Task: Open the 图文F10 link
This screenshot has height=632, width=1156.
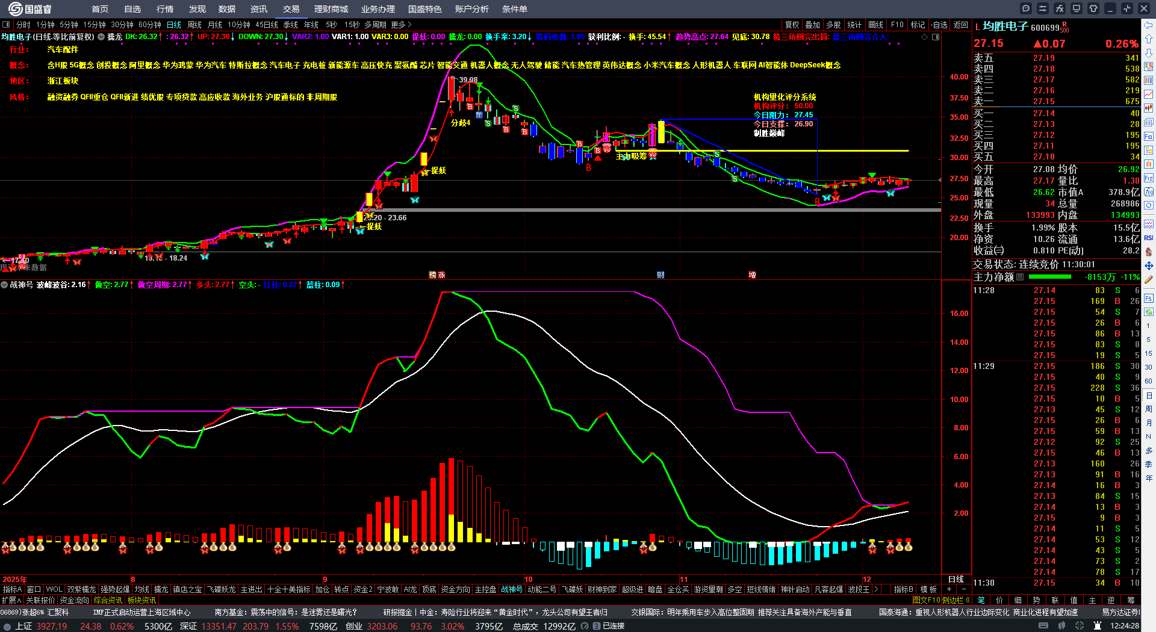Action: 926,600
